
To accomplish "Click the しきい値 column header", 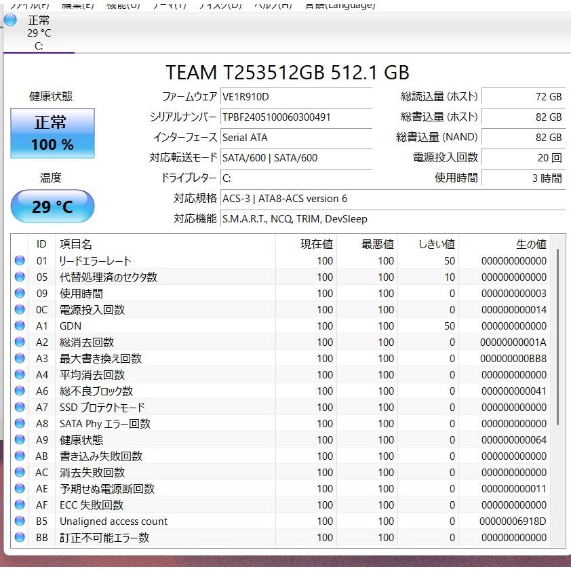I will 429,244.
